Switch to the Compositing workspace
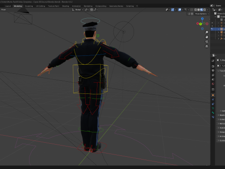This screenshot has width=225, height=169. coord(101,6)
